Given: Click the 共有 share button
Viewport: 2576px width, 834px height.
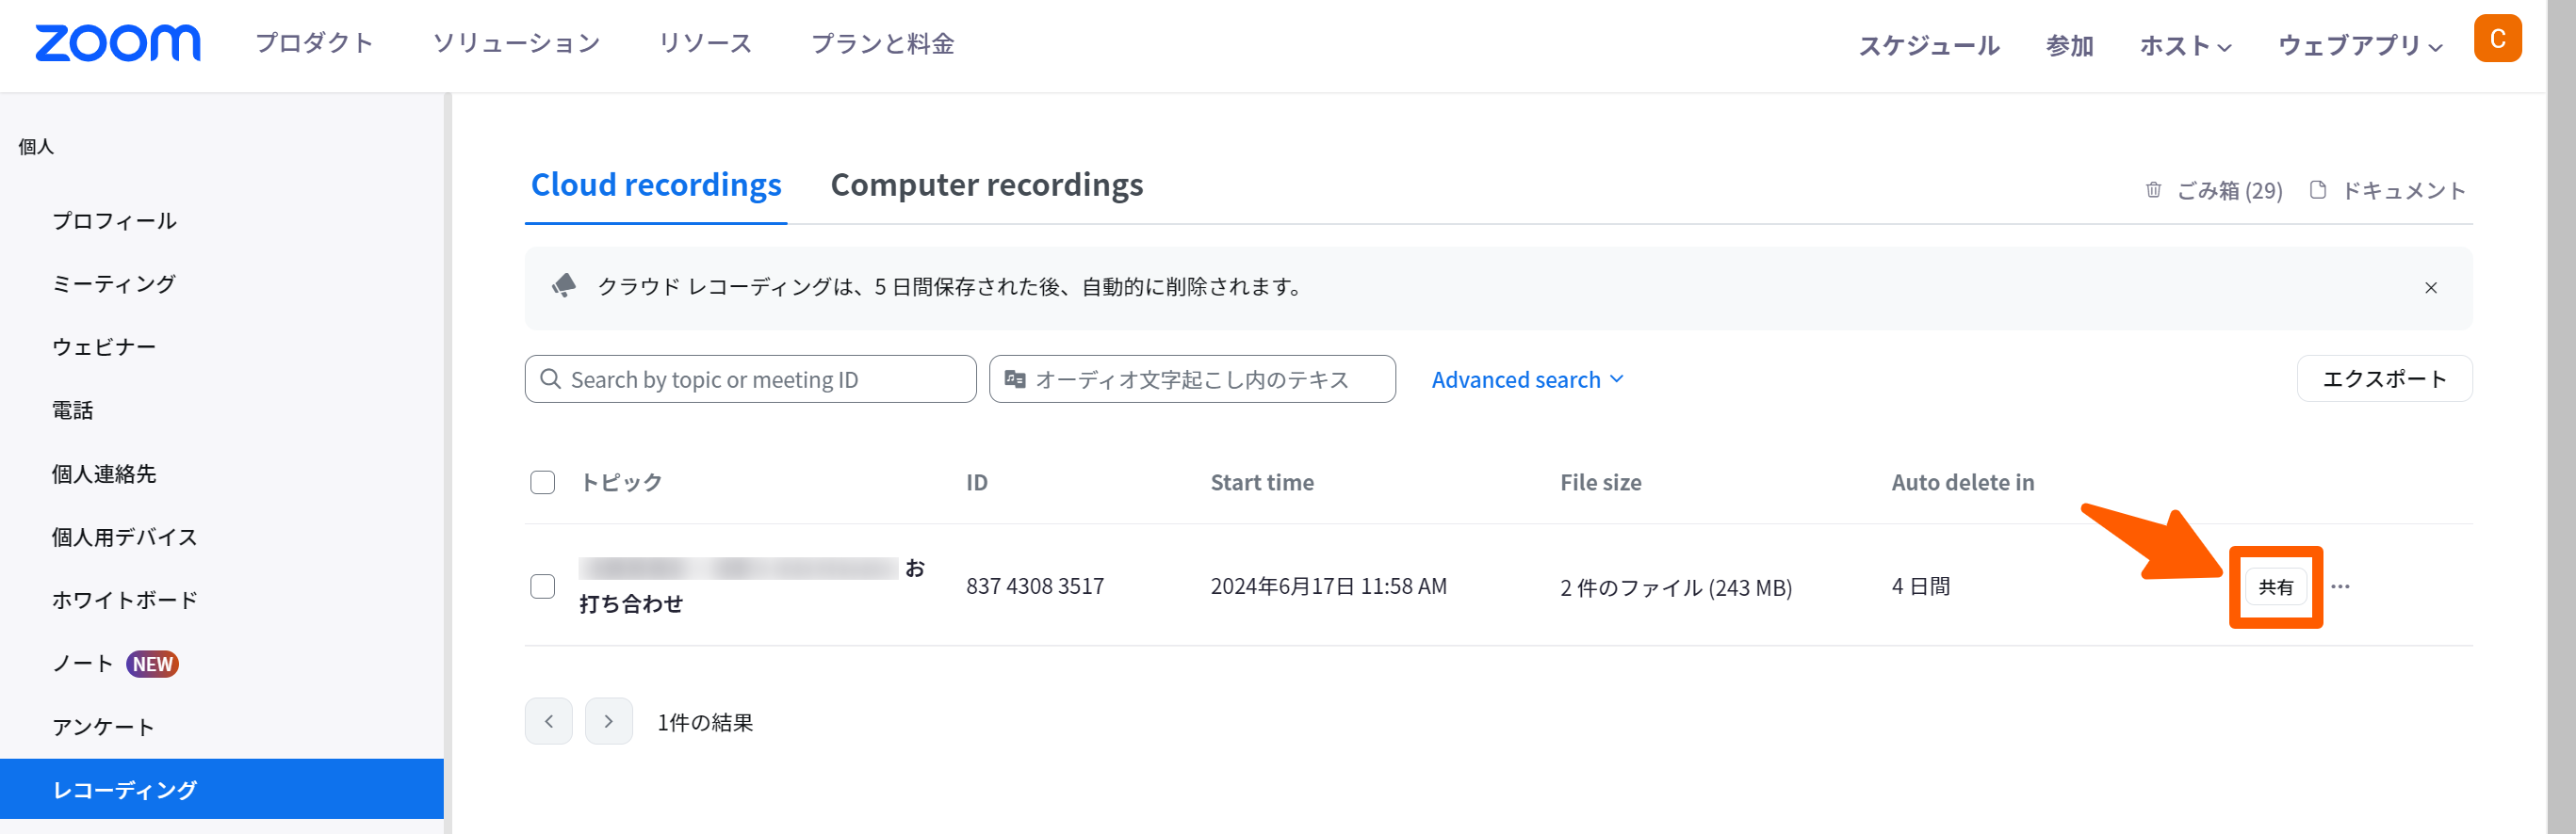Looking at the screenshot, I should pyautogui.click(x=2275, y=587).
